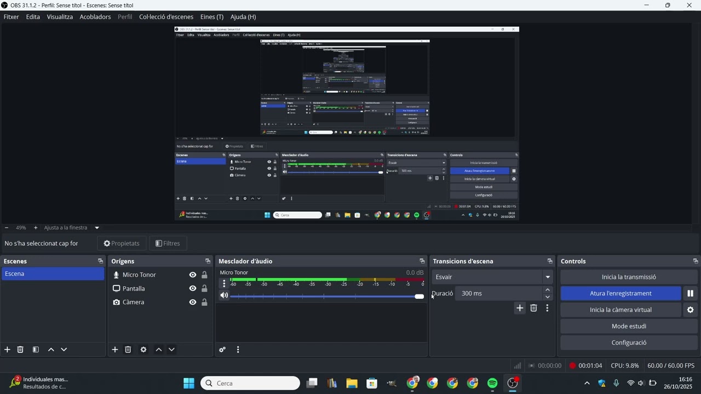Add a new scene transition
This screenshot has width=701, height=394.
[520, 308]
